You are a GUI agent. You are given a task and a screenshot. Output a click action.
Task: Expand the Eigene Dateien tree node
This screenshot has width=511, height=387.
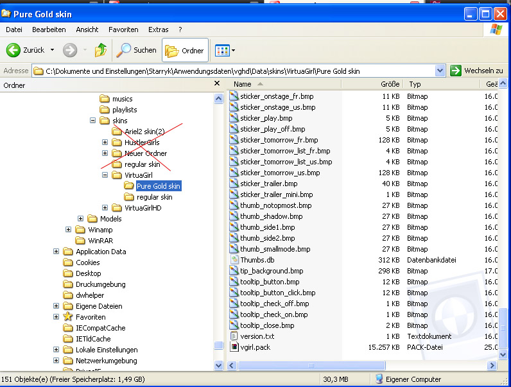coord(56,306)
